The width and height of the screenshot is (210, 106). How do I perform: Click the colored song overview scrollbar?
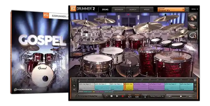(x=96, y=92)
